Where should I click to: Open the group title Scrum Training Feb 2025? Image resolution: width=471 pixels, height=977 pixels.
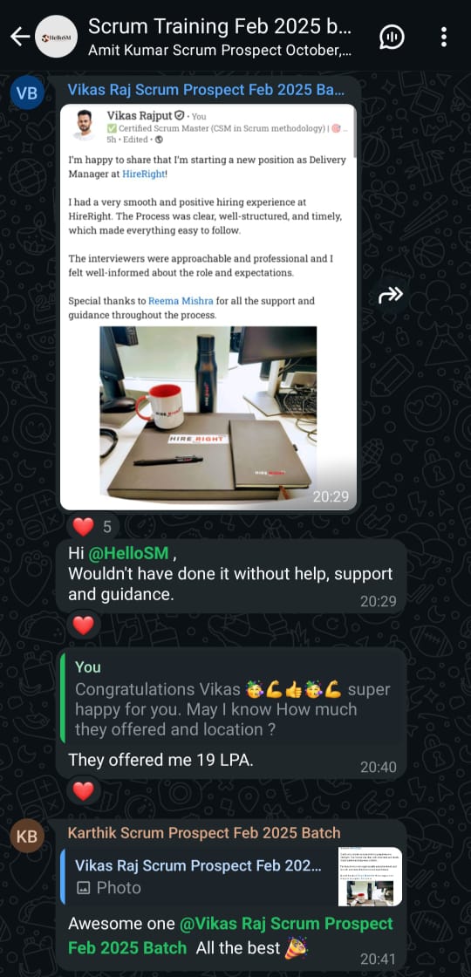click(220, 27)
